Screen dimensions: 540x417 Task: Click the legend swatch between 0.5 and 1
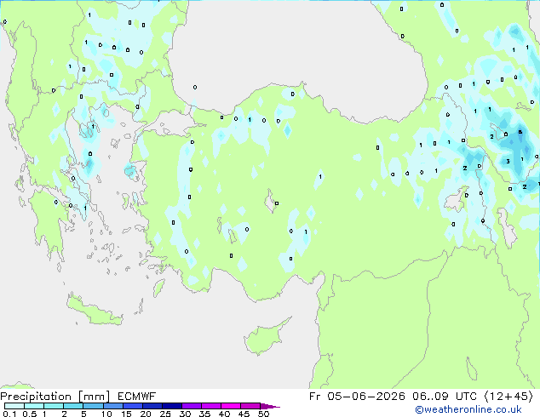pyautogui.click(x=34, y=406)
